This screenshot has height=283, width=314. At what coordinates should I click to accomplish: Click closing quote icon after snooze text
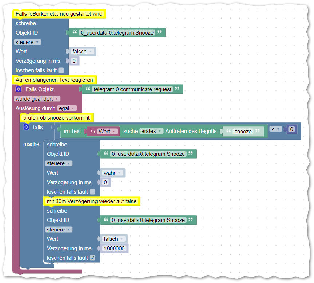tap(258, 131)
